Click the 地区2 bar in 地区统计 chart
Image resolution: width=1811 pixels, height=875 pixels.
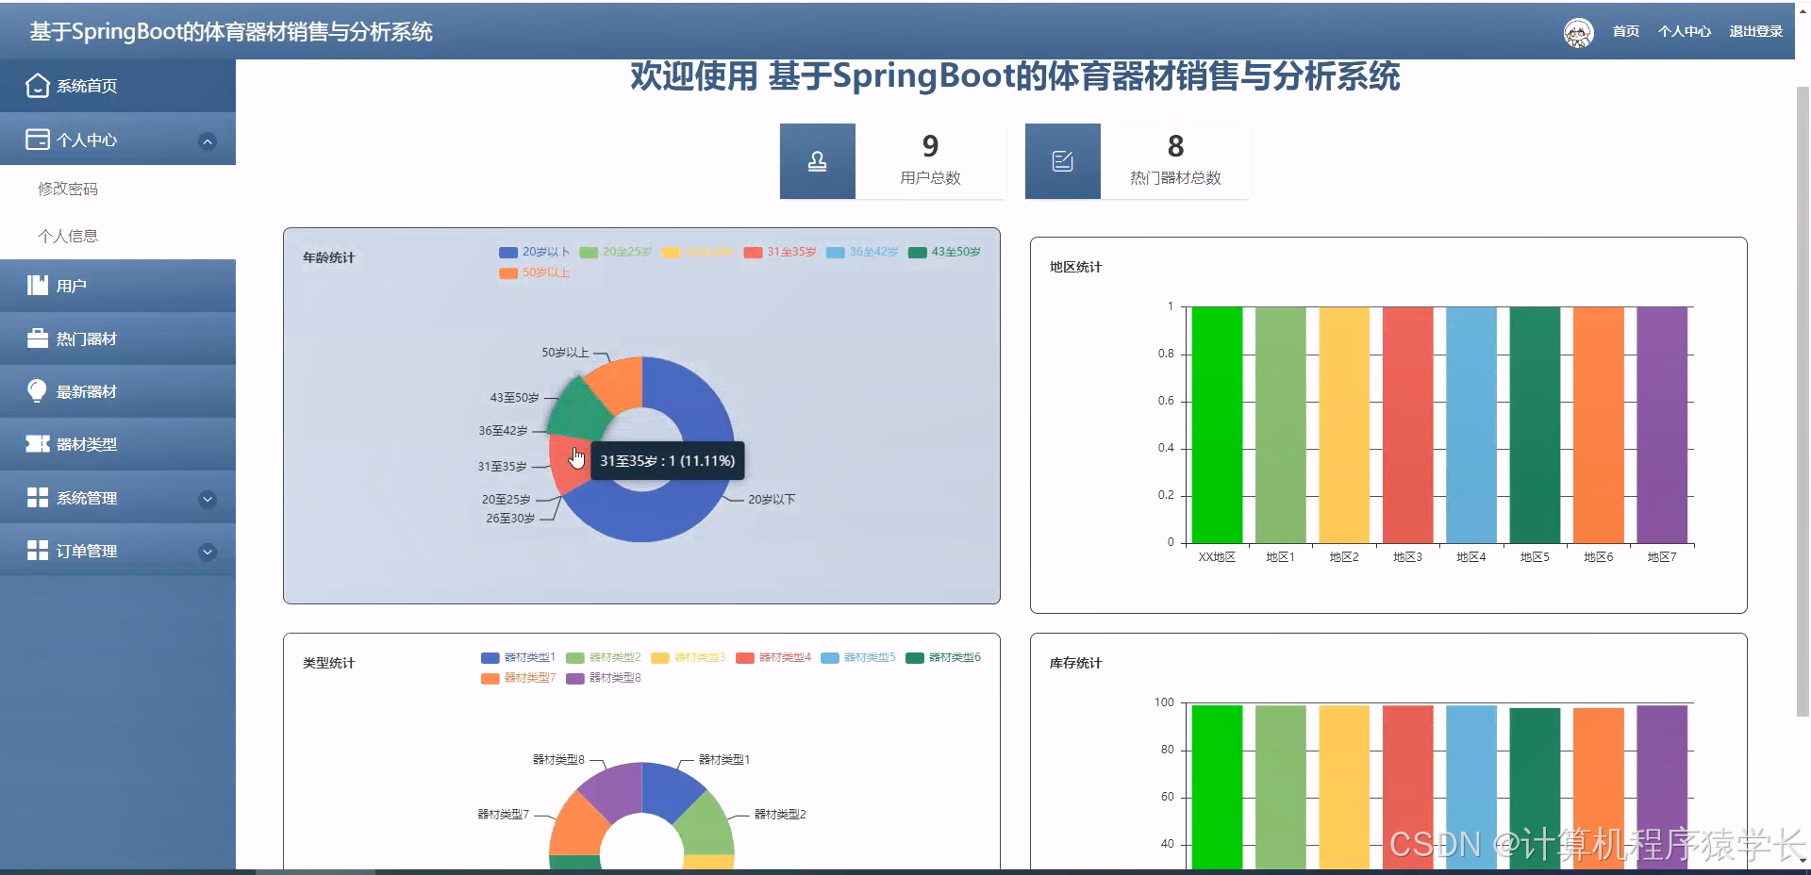click(x=1344, y=424)
